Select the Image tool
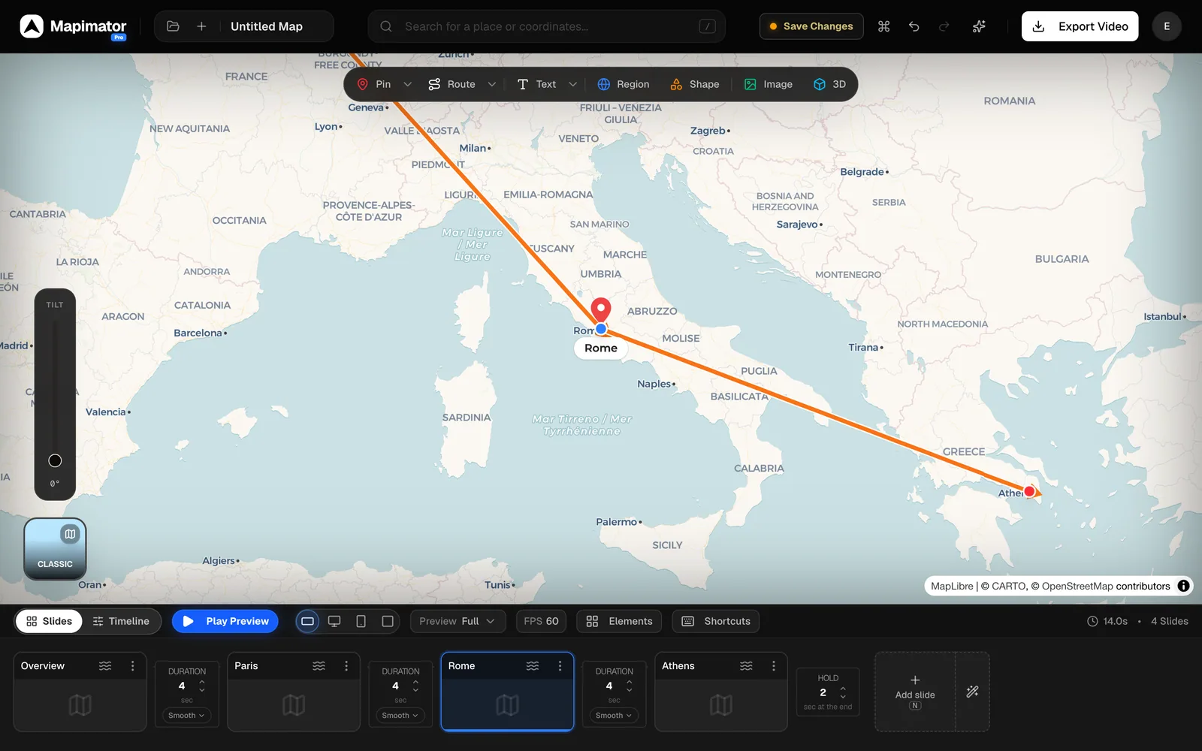This screenshot has width=1202, height=751. pyautogui.click(x=769, y=84)
